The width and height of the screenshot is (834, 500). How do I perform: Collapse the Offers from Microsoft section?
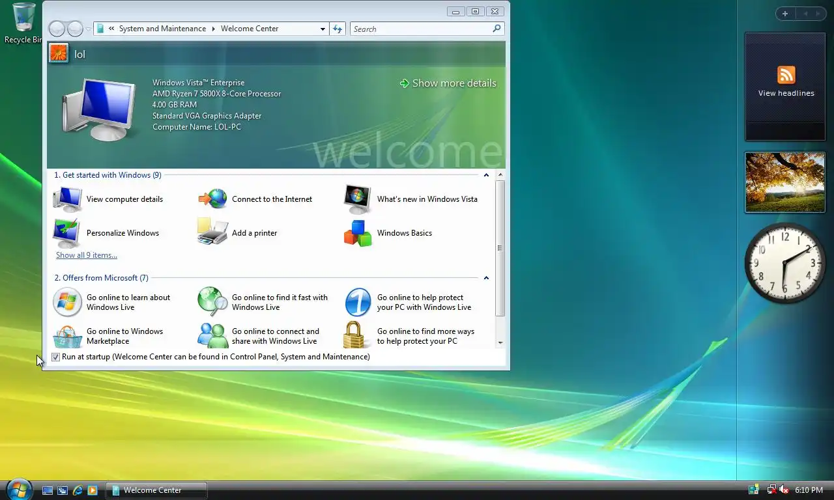486,278
